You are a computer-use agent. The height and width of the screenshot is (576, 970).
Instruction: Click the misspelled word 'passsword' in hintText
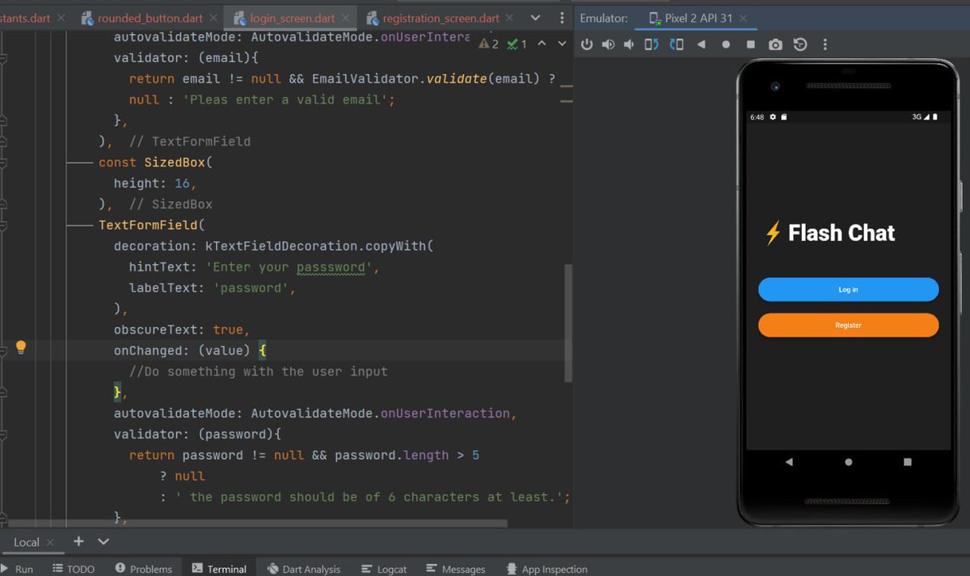330,267
